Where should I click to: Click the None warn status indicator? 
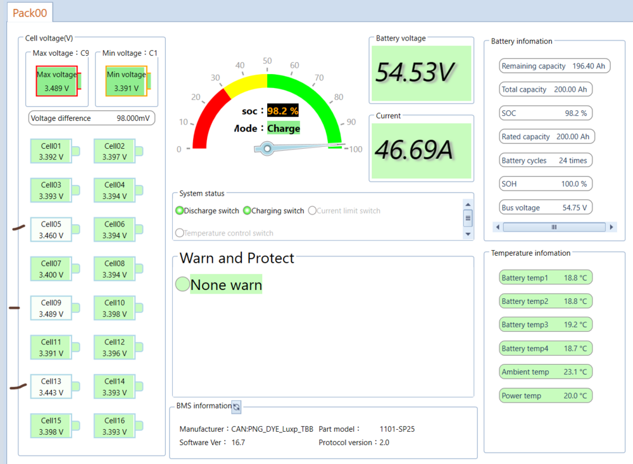click(x=182, y=285)
